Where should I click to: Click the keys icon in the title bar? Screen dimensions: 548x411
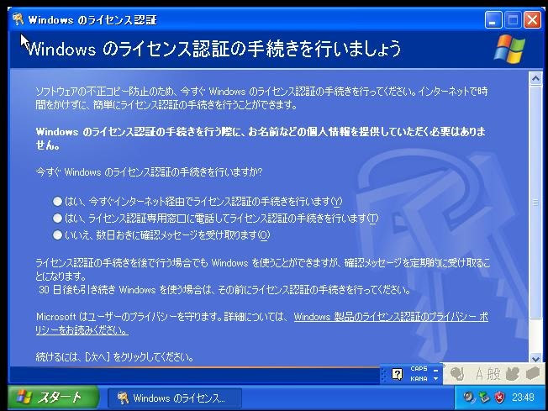[18, 19]
